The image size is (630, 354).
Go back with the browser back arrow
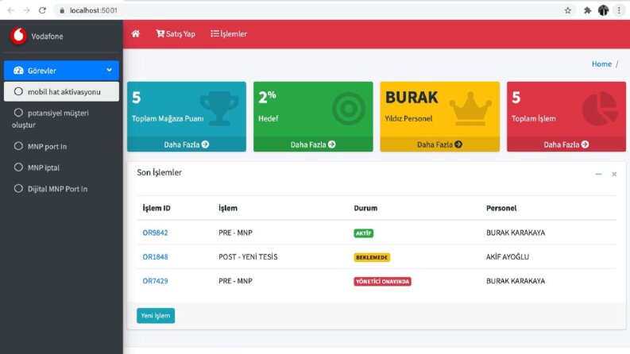[x=11, y=10]
